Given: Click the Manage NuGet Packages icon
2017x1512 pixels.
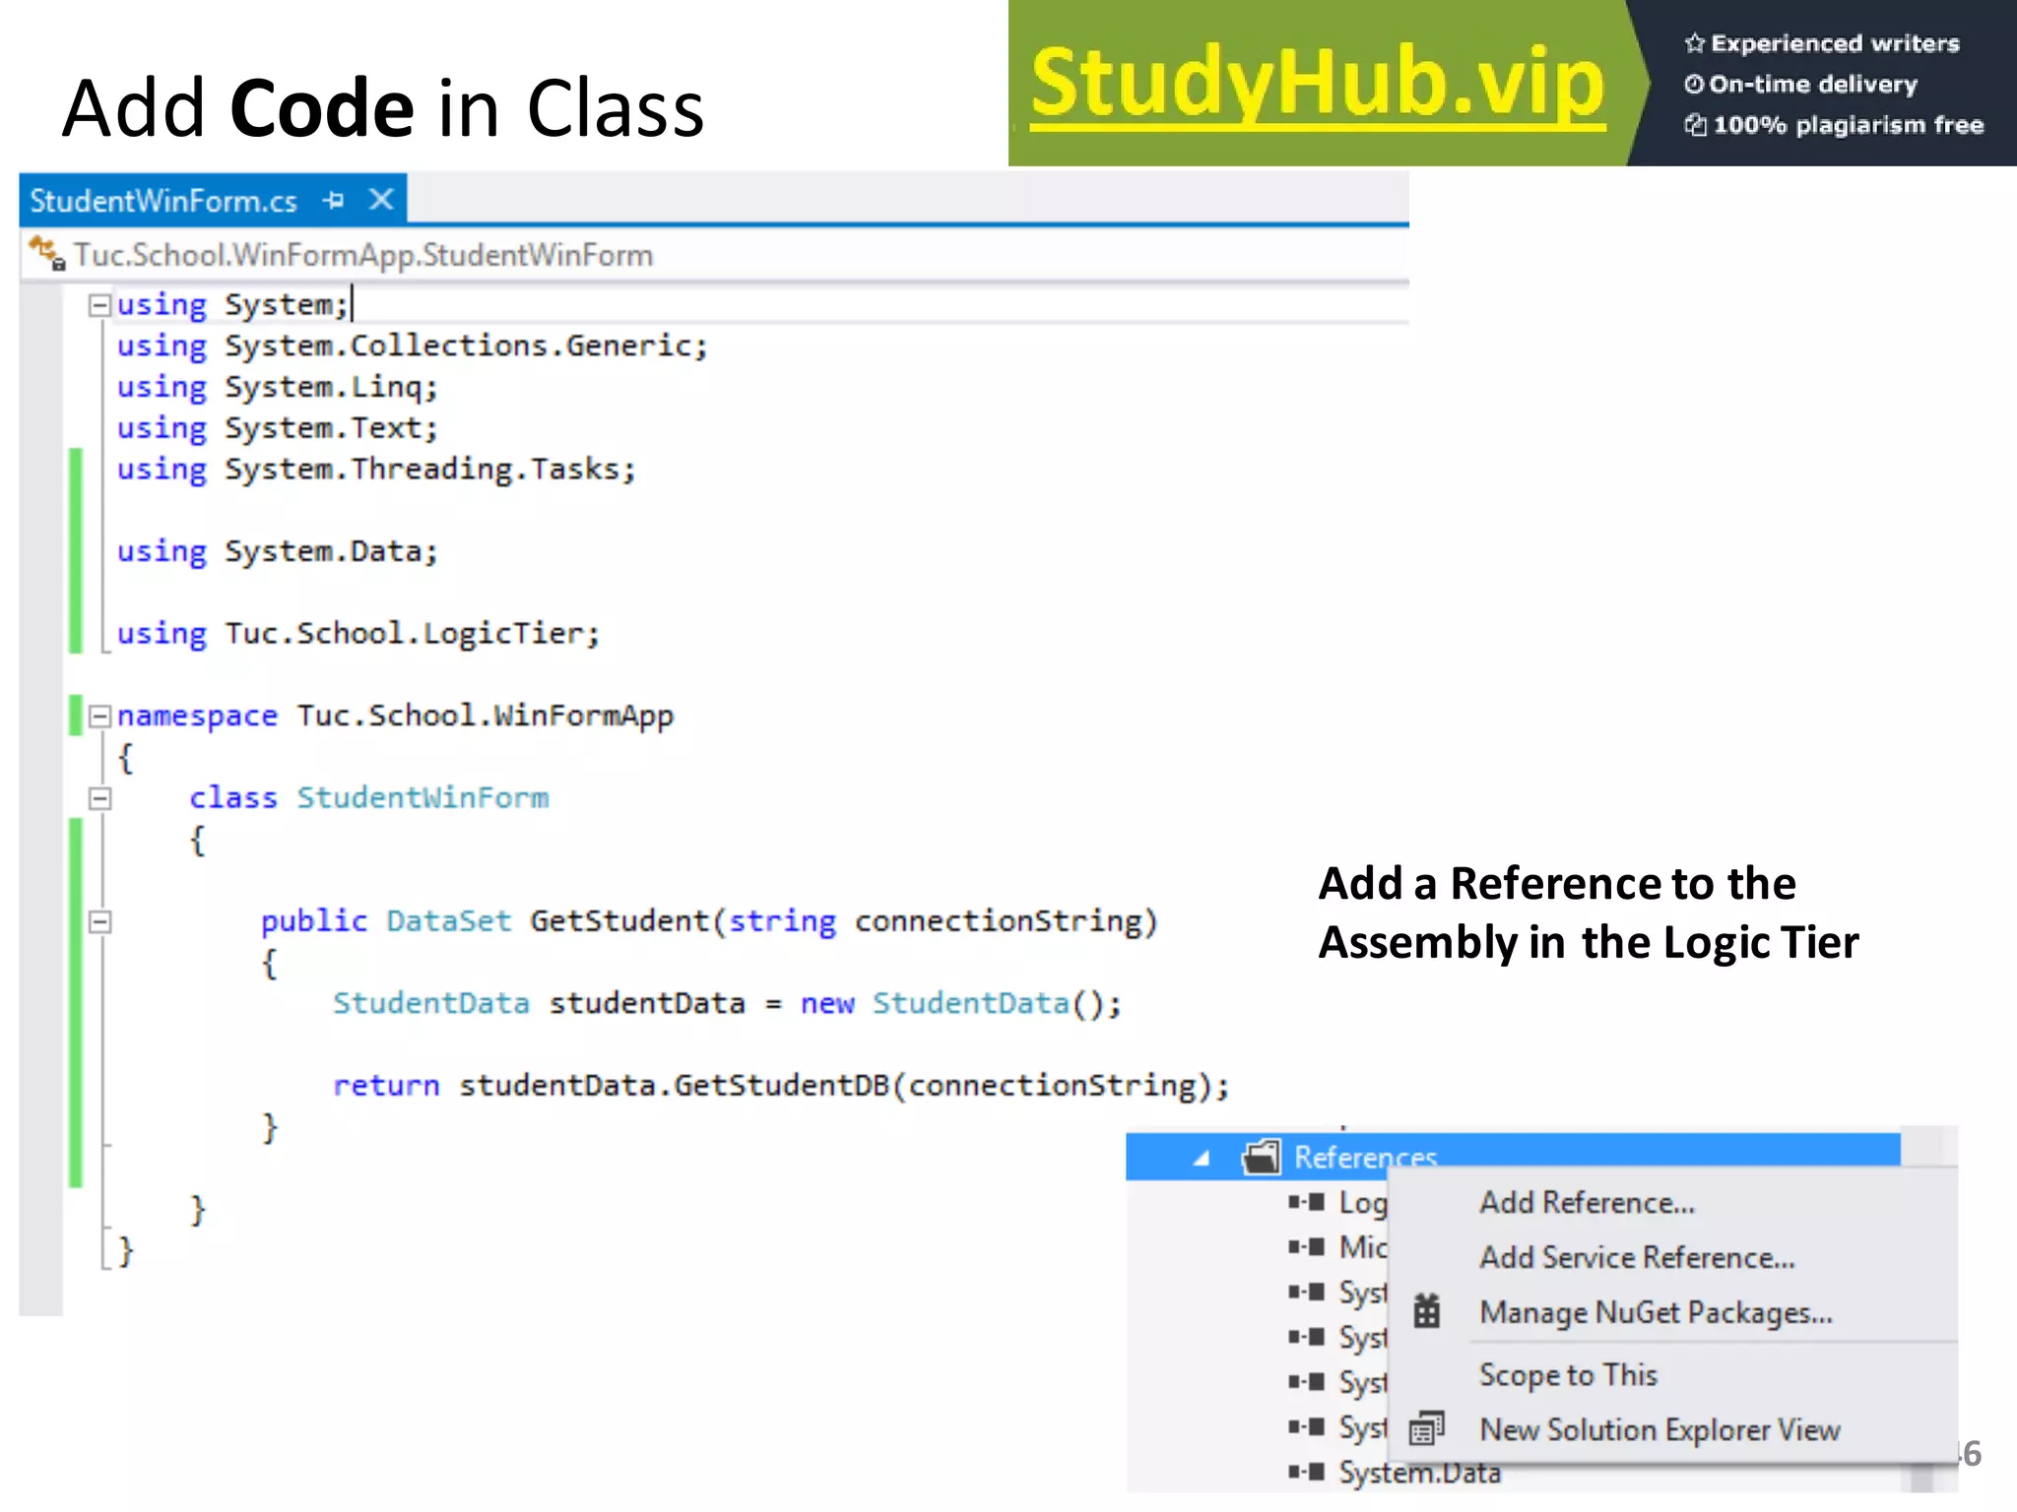Looking at the screenshot, I should point(1426,1311).
